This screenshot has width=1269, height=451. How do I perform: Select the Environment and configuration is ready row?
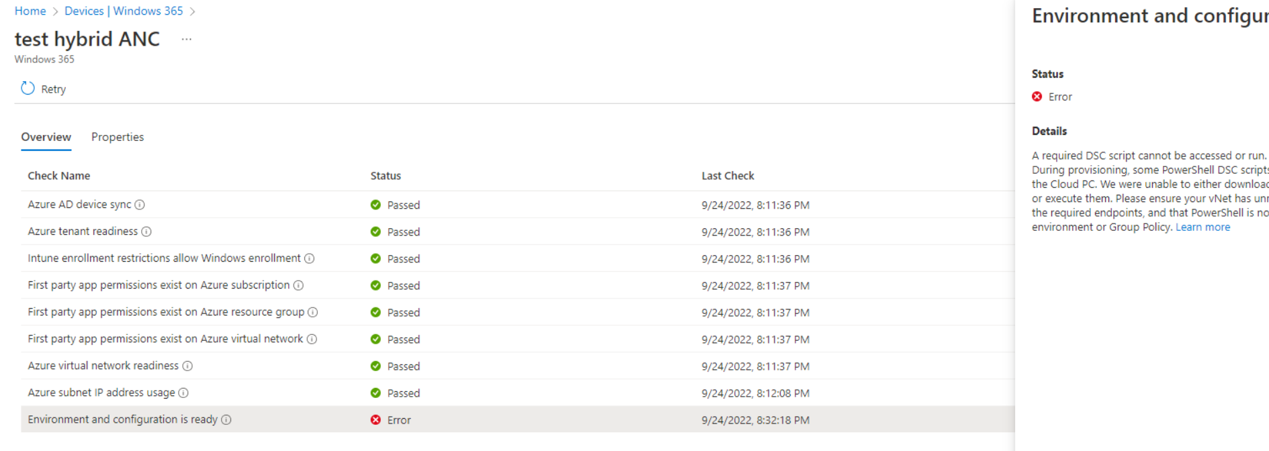point(517,419)
